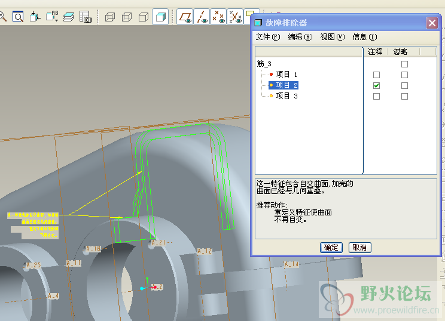Switch to Wireframe display
Viewport: 445px width, 321px height.
tap(110, 17)
